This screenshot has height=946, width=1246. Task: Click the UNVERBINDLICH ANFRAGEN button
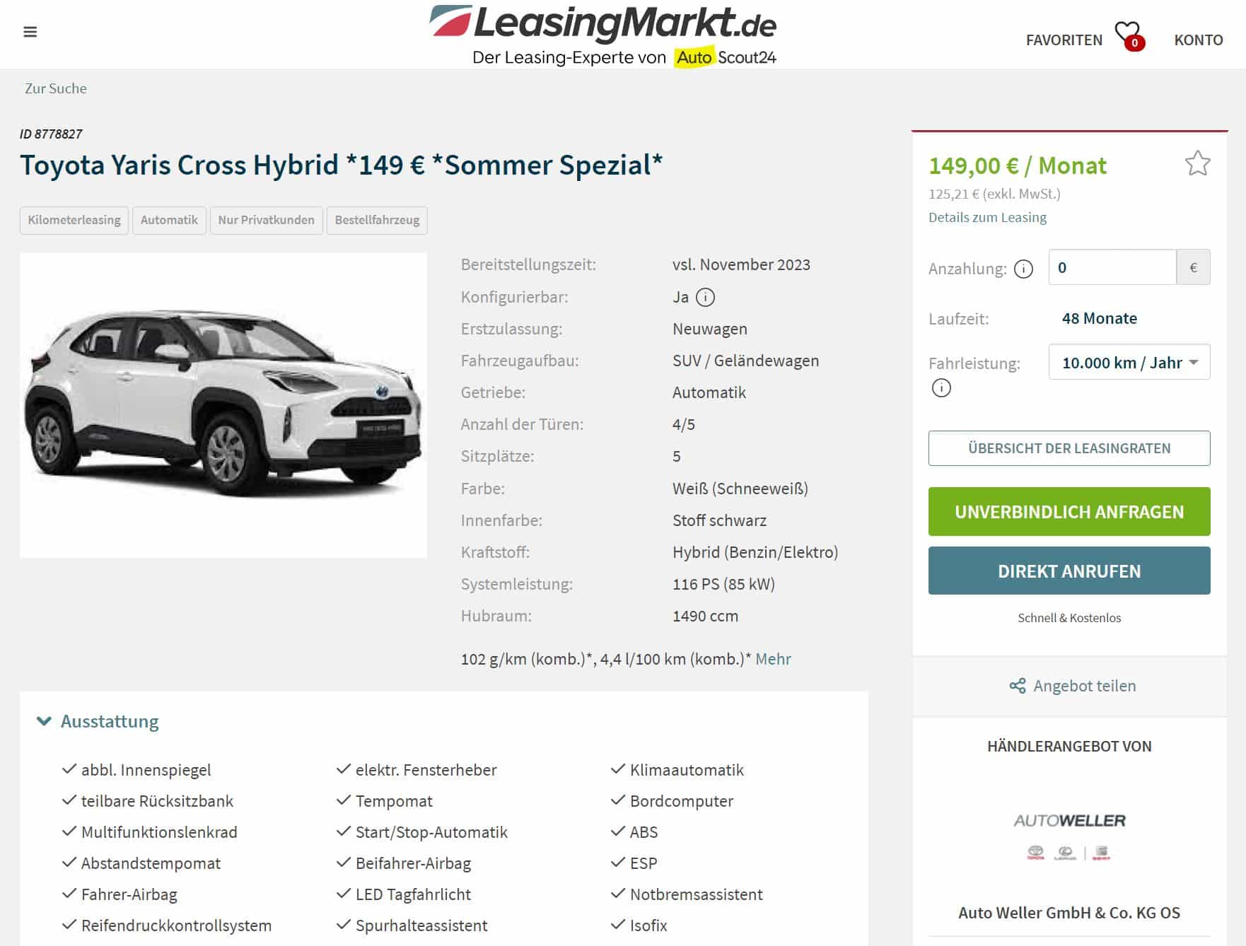1069,511
